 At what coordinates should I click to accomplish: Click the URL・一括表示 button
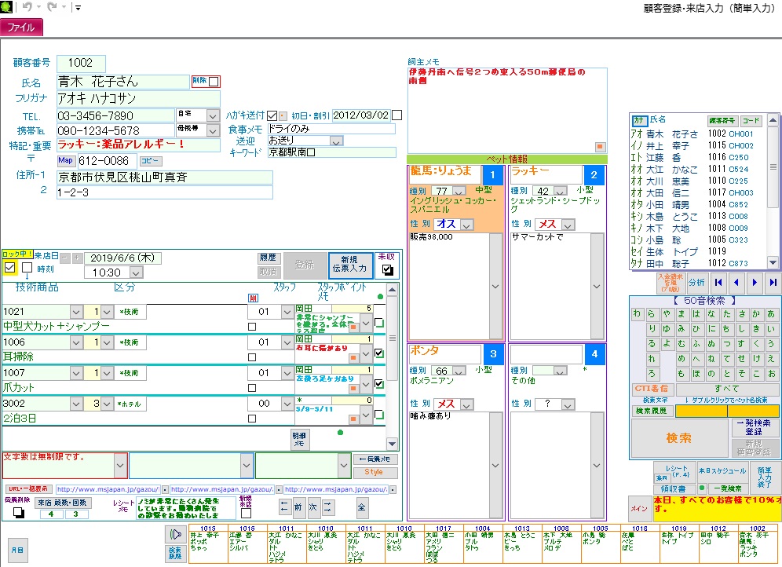(29, 489)
